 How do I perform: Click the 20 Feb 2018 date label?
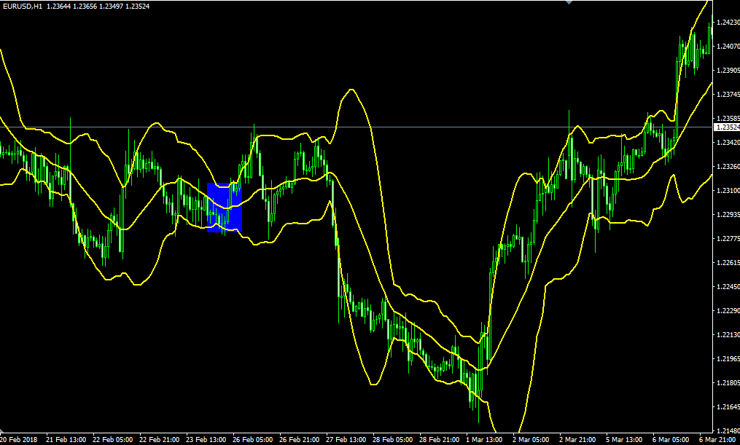coord(19,440)
